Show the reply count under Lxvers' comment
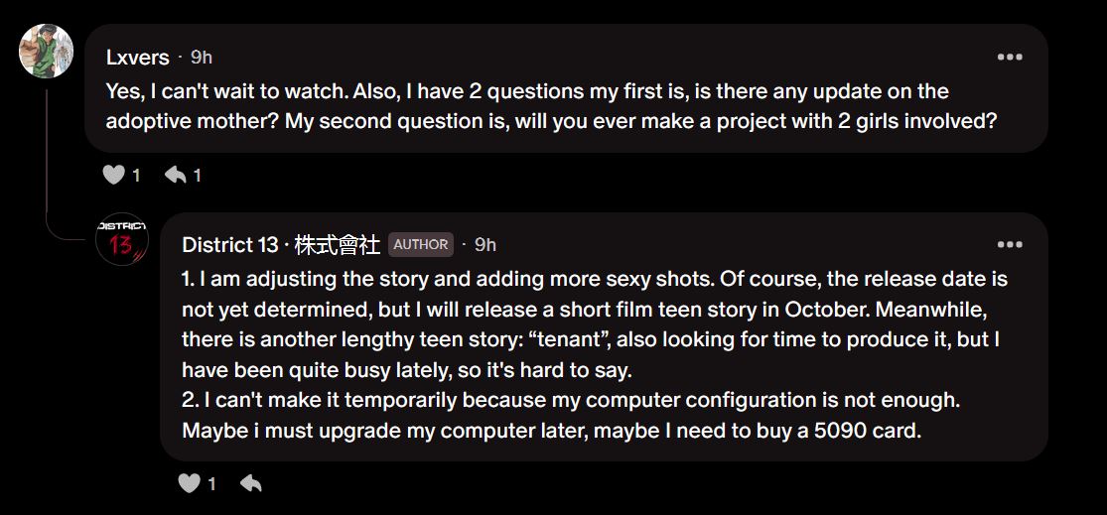This screenshot has height=515, width=1107. [x=197, y=176]
